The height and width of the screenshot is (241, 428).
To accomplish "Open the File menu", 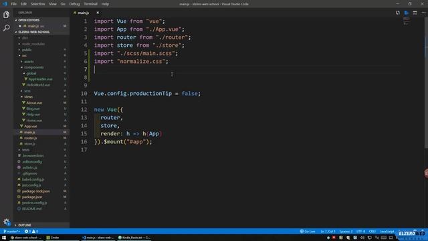I will 13,4.
